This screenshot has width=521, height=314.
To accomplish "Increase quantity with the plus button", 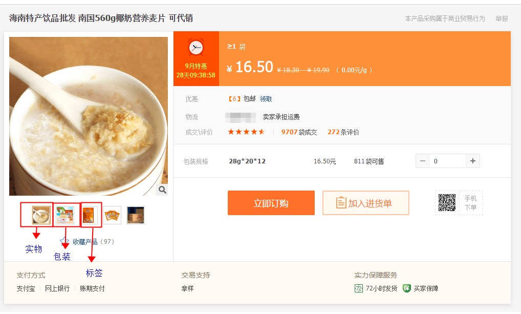I will tap(472, 161).
